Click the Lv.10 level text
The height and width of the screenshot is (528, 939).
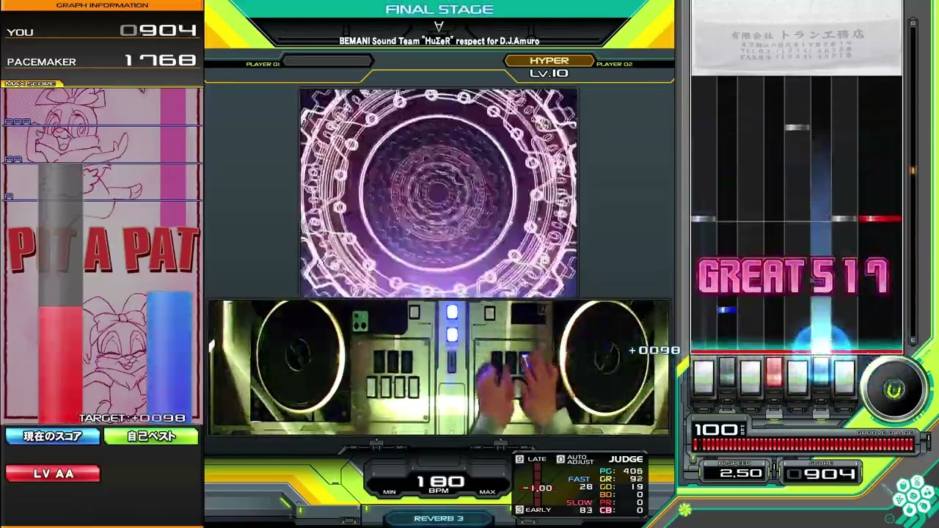pyautogui.click(x=549, y=73)
